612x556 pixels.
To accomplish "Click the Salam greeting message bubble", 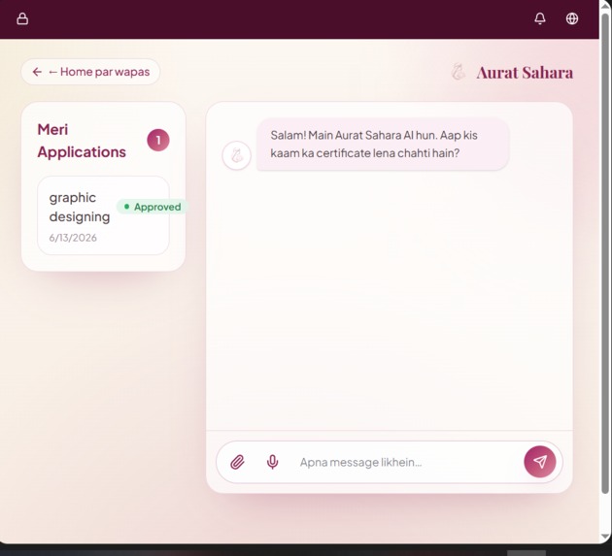I will pyautogui.click(x=383, y=145).
